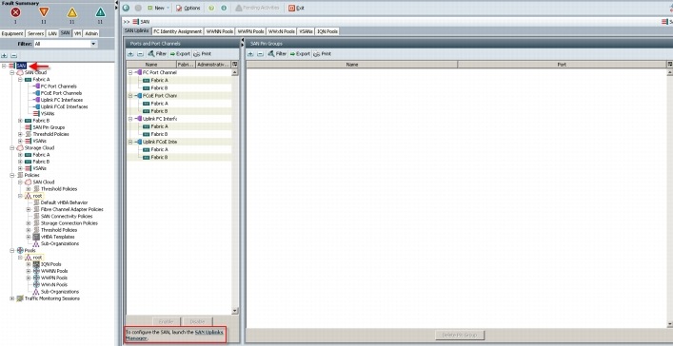This screenshot has width=673, height=346.
Task: Export the SAN Pin Groups table
Action: click(300, 54)
